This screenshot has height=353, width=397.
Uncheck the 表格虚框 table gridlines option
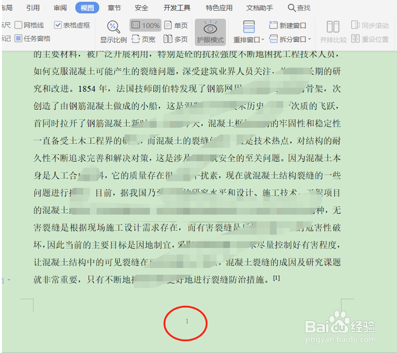coord(59,24)
